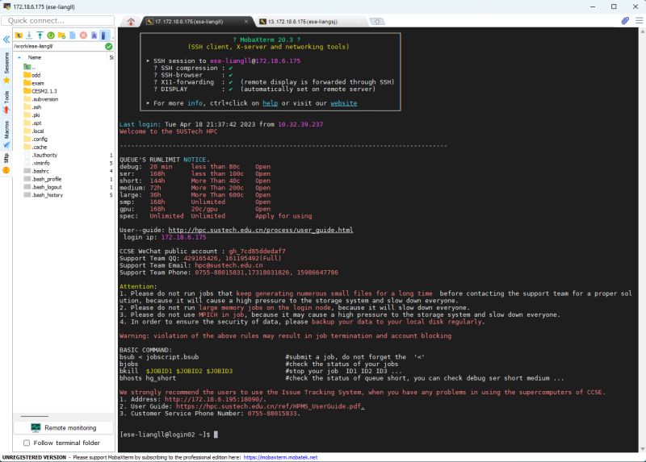Image resolution: width=646 pixels, height=462 pixels.
Task: Select the .bash_profile file
Action: coord(43,179)
